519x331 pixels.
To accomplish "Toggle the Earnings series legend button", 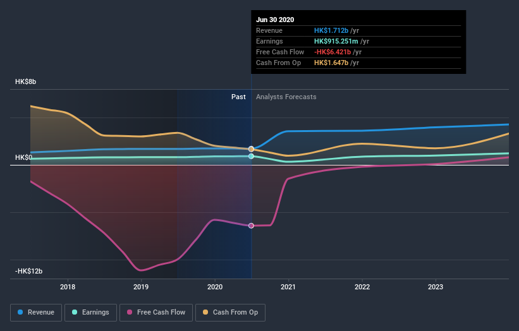I will point(90,313).
